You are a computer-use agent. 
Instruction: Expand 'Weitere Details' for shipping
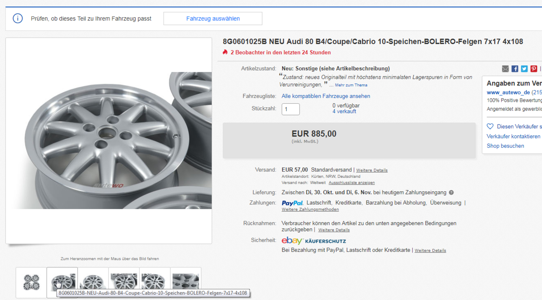click(372, 170)
